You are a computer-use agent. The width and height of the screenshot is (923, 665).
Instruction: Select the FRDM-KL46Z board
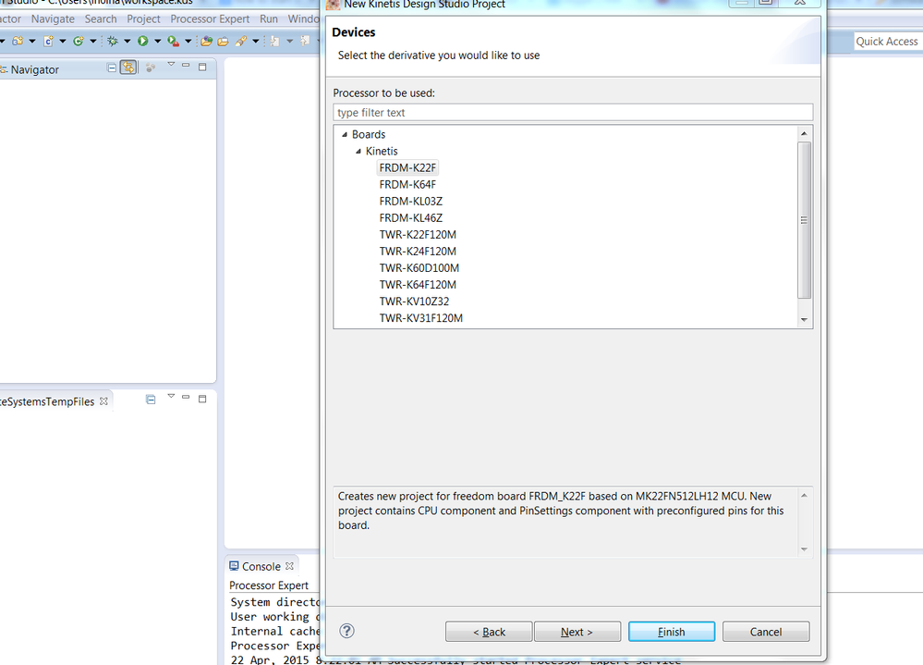coord(411,218)
